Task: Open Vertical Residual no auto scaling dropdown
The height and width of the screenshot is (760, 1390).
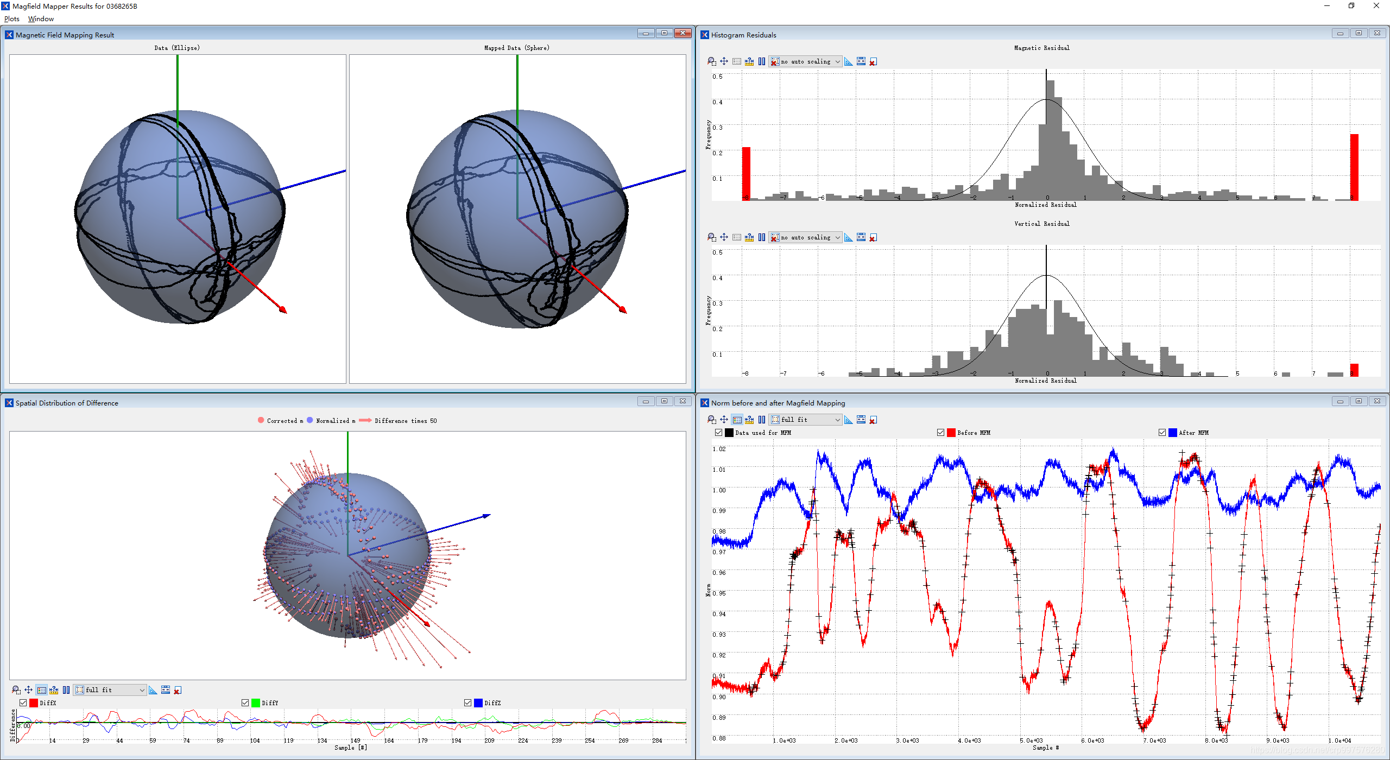Action: [x=806, y=237]
